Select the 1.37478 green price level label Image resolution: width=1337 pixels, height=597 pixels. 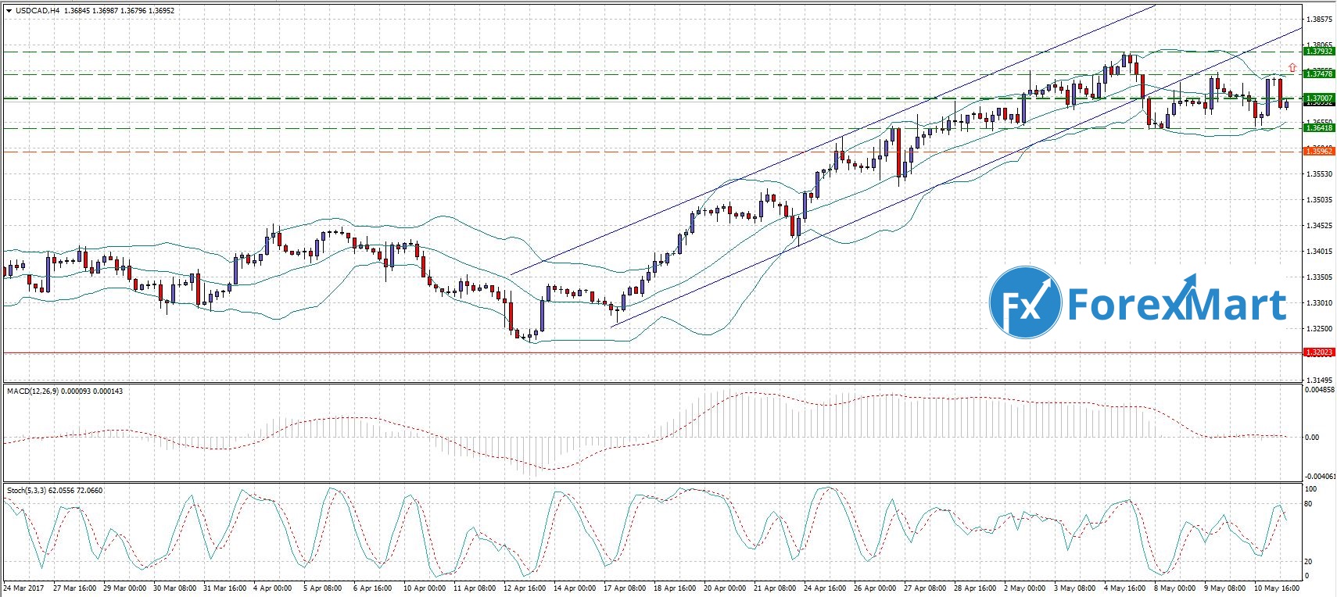pos(1318,73)
